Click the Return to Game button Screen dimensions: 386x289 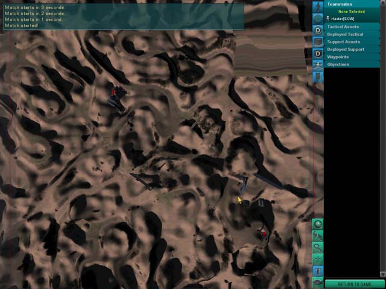click(355, 284)
